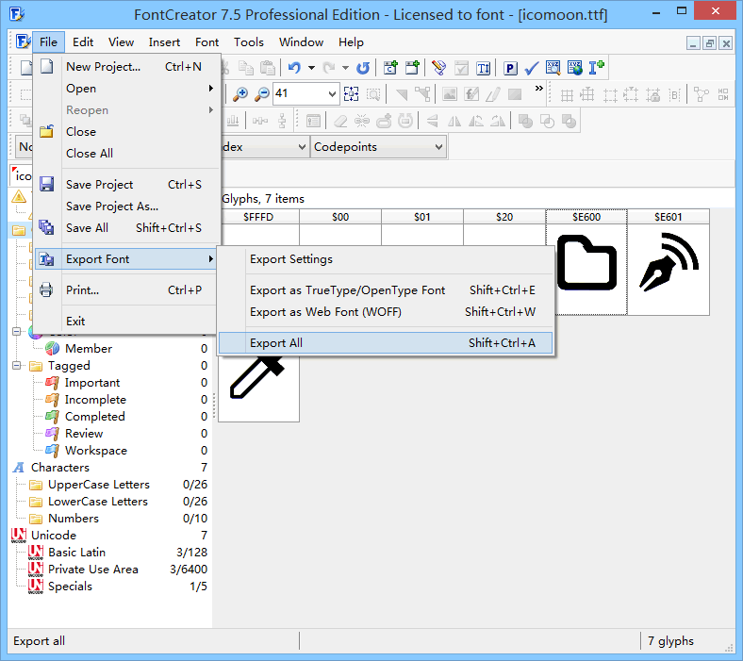This screenshot has width=743, height=661.
Task: Choose Export as TrueType/OpenType Font
Action: pyautogui.click(x=386, y=290)
